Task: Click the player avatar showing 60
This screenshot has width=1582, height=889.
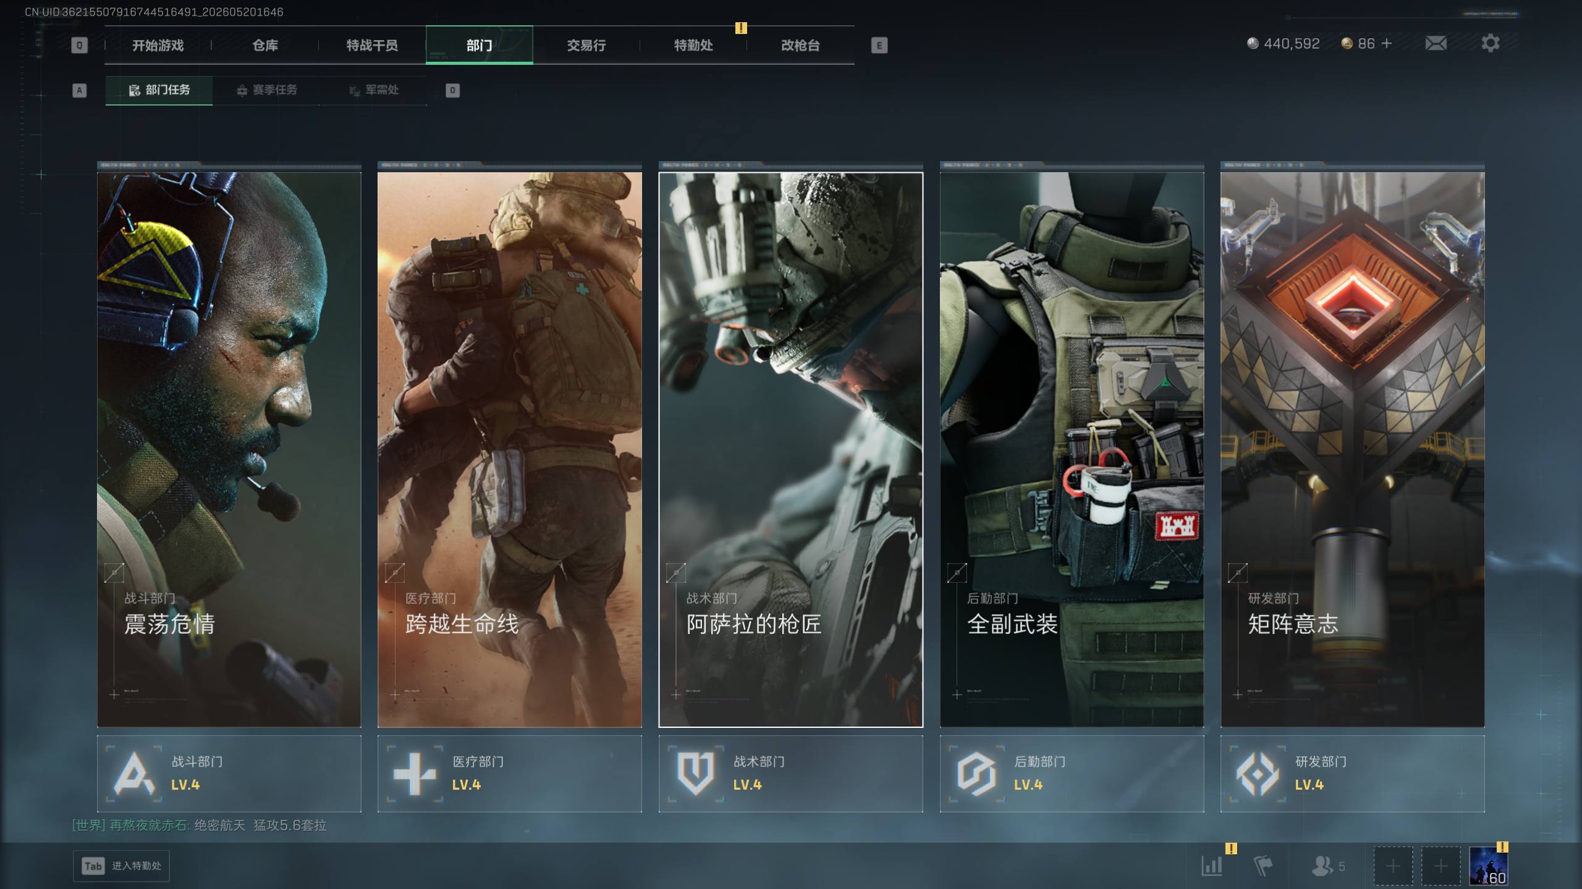Action: (1489, 866)
